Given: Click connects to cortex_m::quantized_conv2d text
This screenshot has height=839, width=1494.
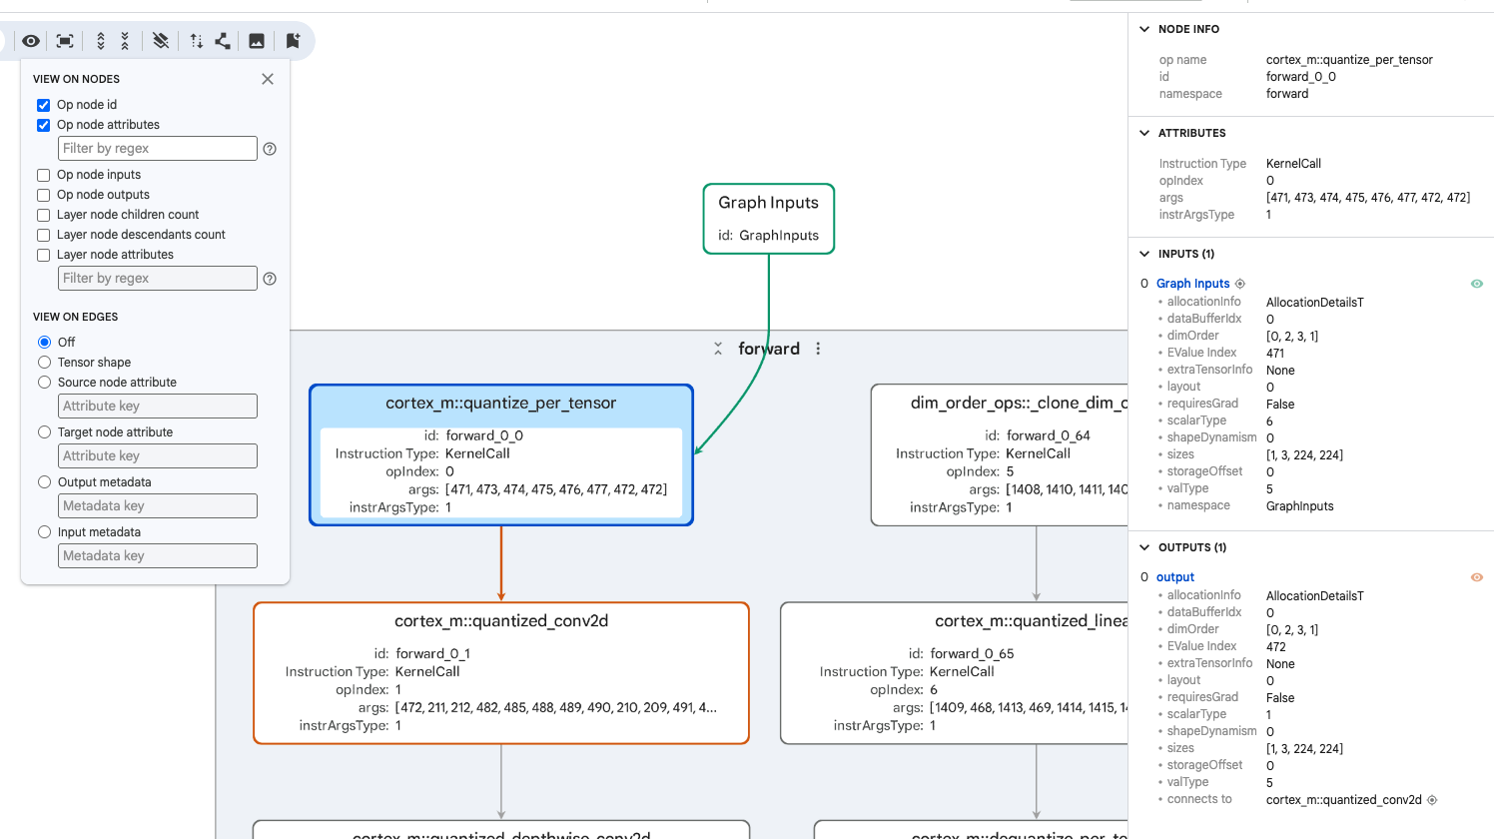Looking at the screenshot, I should click(x=1344, y=800).
